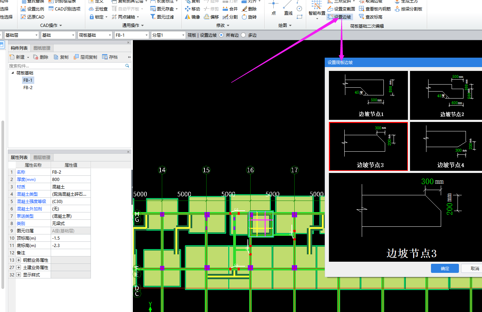The height and width of the screenshot is (312, 482).
Task: Select the 镜像 mirror tool
Action: click(192, 17)
